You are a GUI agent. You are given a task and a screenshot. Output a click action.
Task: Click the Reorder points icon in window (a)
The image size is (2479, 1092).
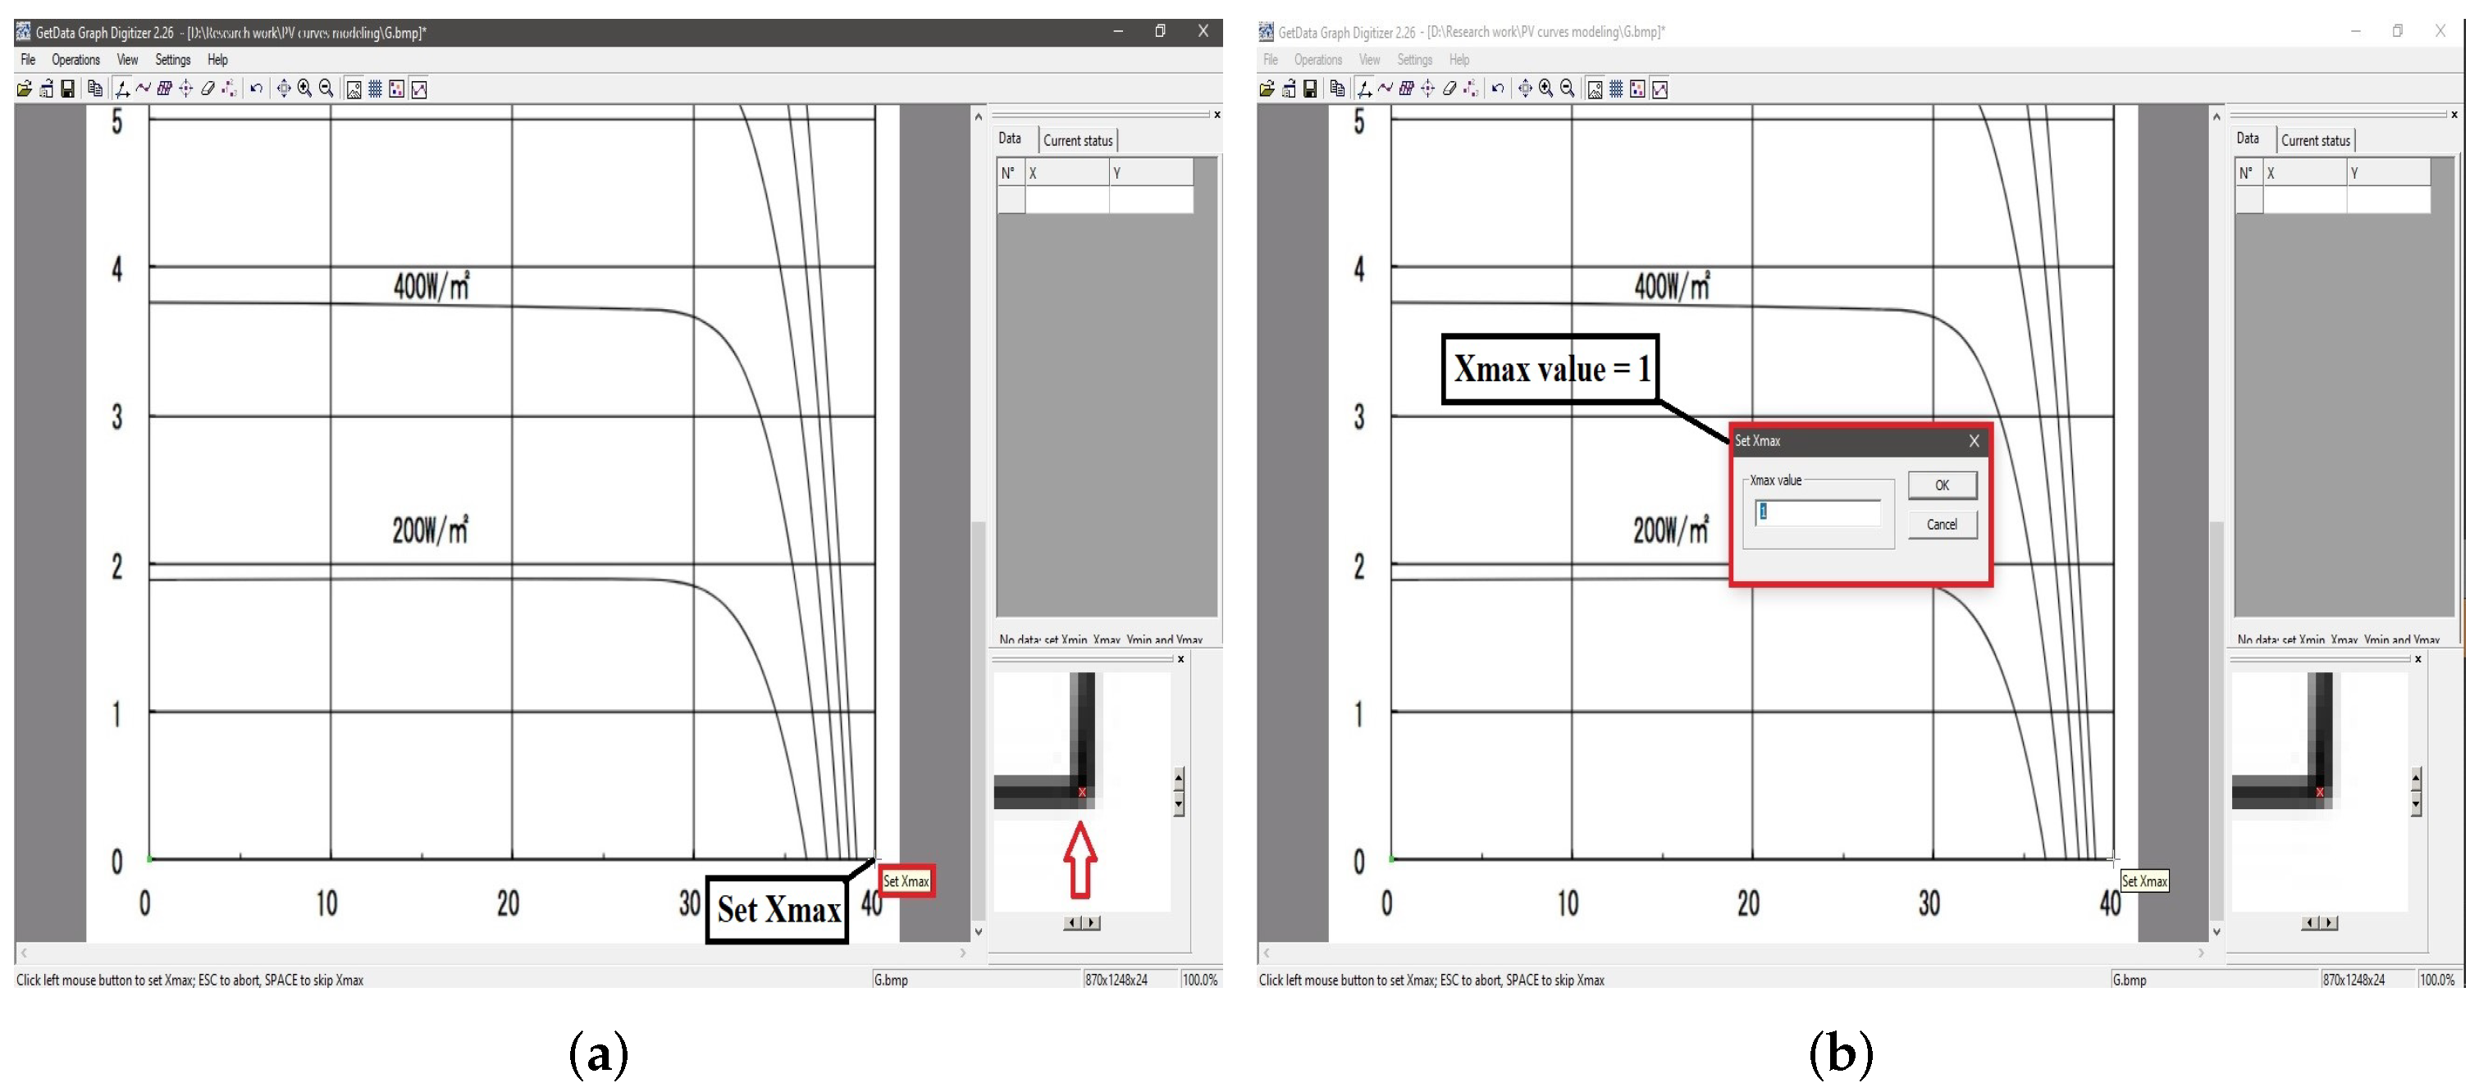[x=229, y=89]
